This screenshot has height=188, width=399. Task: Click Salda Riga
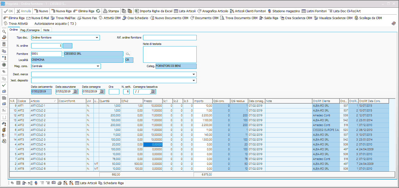(269, 18)
